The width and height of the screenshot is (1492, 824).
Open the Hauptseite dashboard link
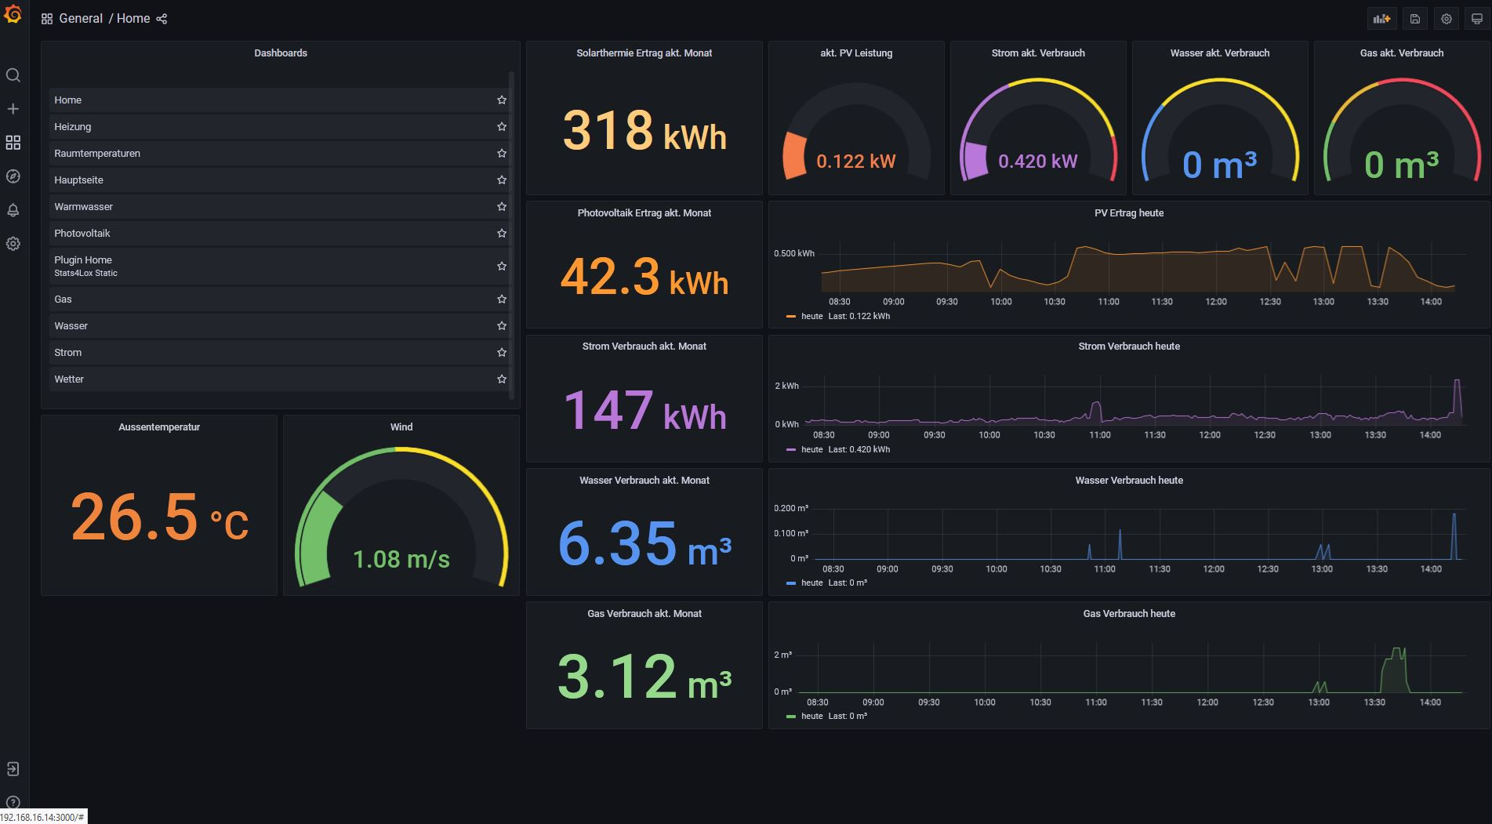78,180
